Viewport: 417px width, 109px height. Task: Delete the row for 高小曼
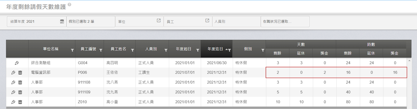20,102
